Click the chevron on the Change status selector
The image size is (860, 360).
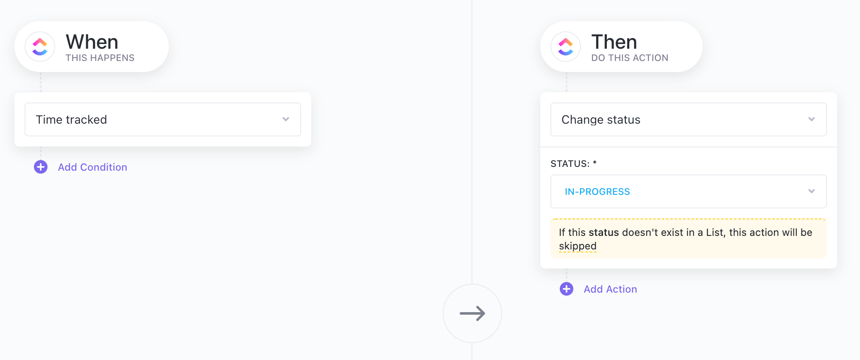[x=812, y=119]
